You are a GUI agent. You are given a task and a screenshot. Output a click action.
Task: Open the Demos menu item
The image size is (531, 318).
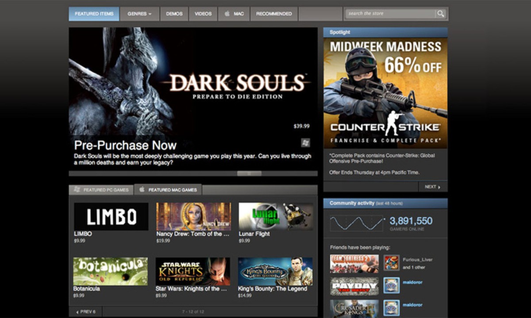(x=174, y=14)
